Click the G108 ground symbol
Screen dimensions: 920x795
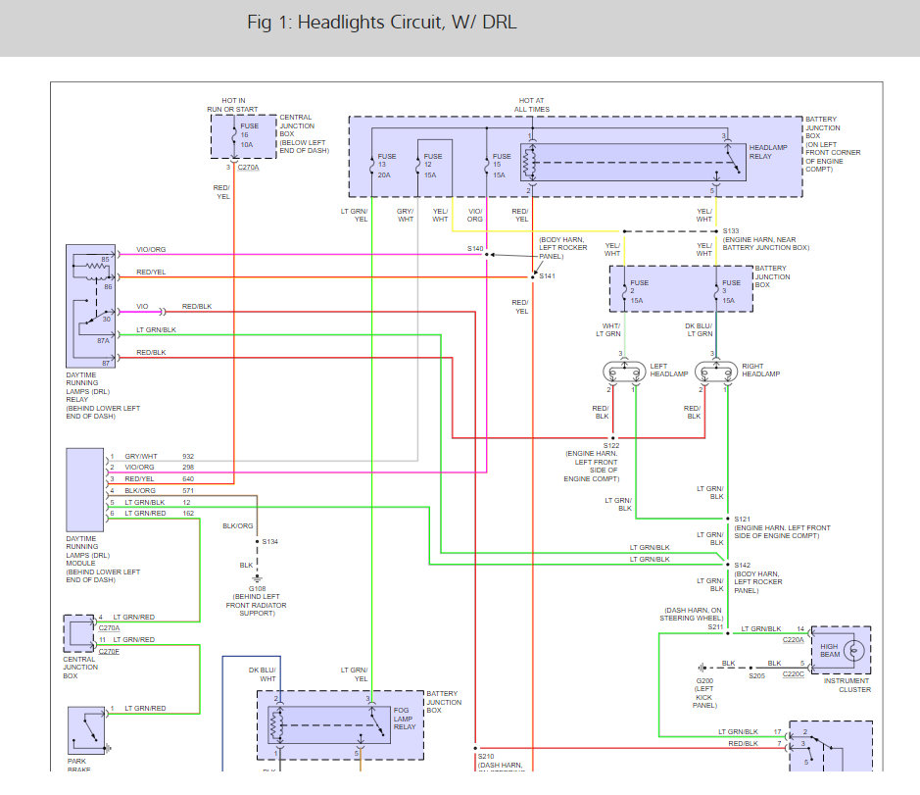257,578
